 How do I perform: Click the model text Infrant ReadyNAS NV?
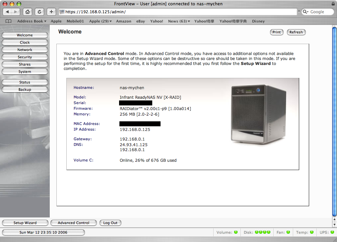click(150, 97)
